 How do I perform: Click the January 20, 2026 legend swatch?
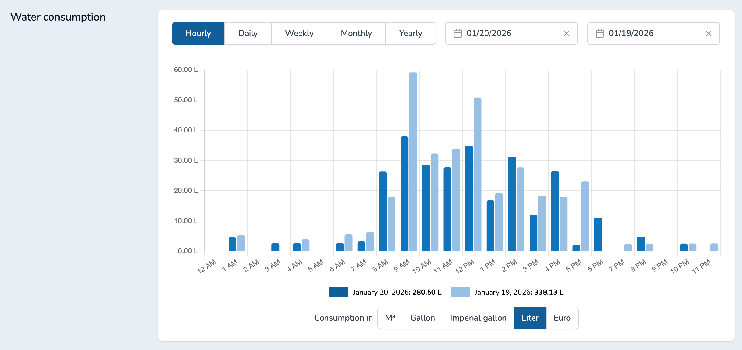338,292
